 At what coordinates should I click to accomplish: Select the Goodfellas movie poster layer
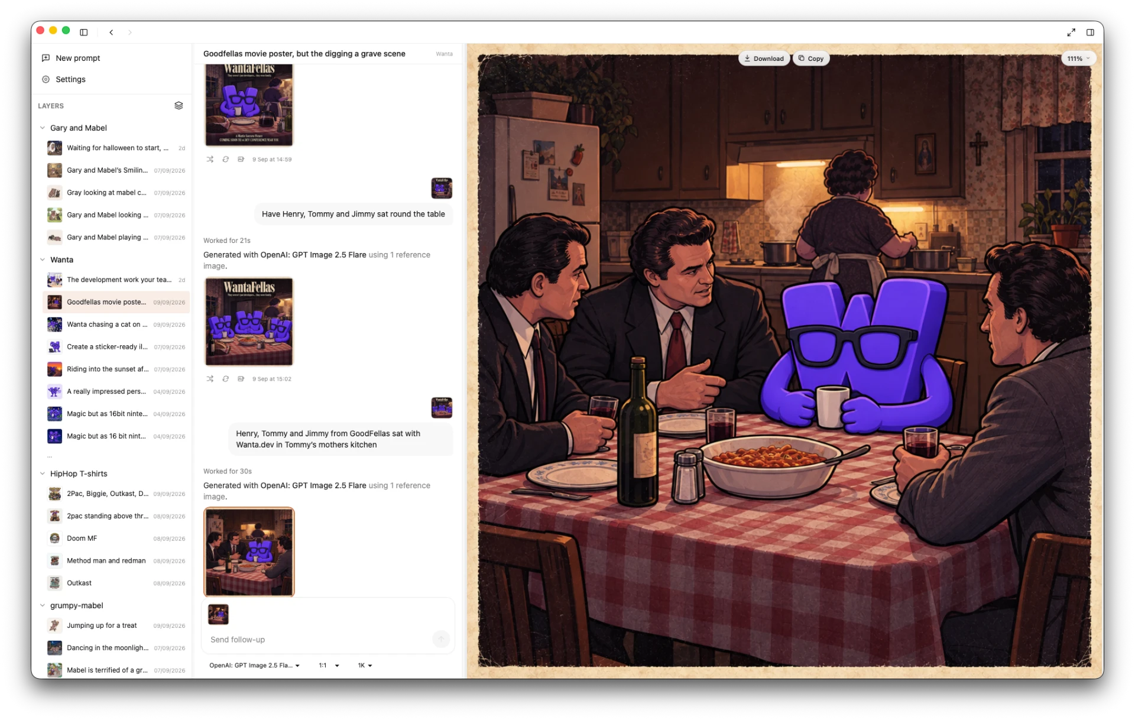pyautogui.click(x=116, y=302)
